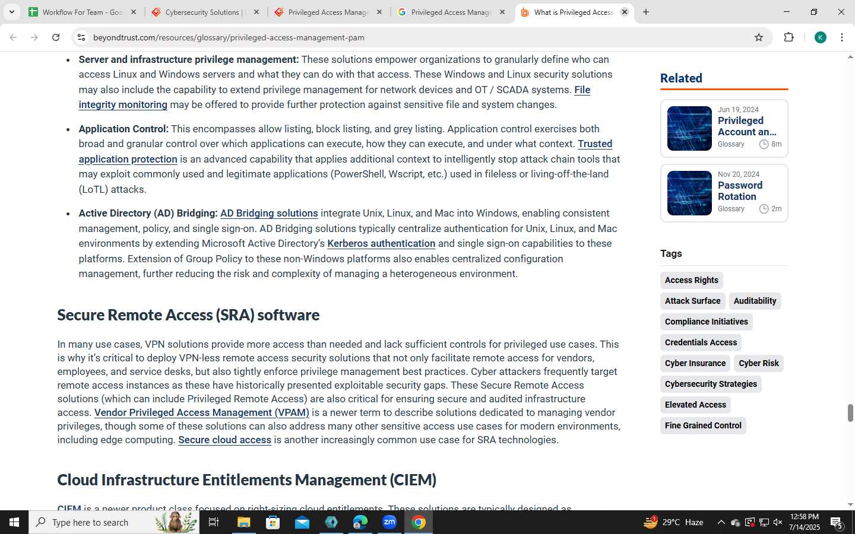
Task: Open the clock showing 12:58 PM
Action: pos(805,522)
